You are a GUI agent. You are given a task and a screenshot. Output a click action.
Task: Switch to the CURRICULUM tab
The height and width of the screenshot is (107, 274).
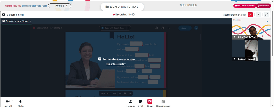[189, 5]
